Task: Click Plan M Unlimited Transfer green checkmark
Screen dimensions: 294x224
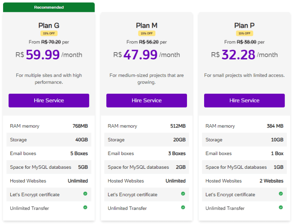Action: click(x=183, y=207)
